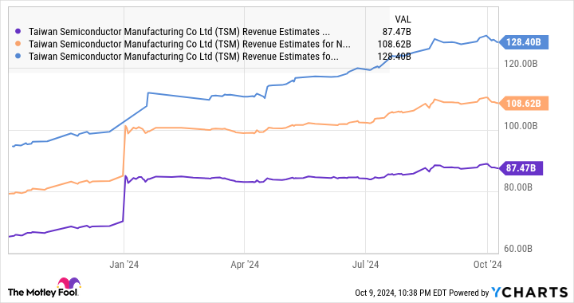Click the Jul '24 axis label
Viewport: 574px width, 303px height.
click(365, 265)
